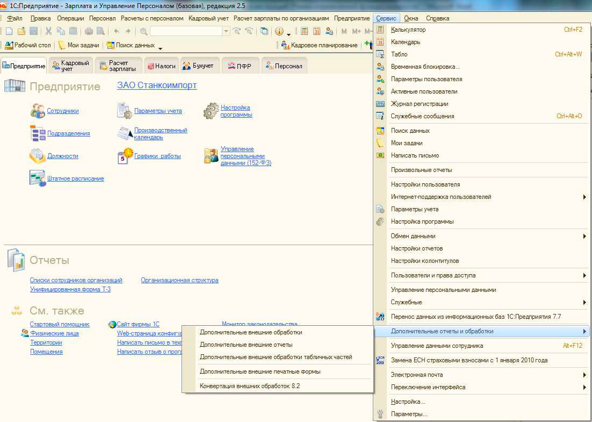This screenshot has width=592, height=422.
Task: Click the toolbar Calculator icon
Action: tap(304, 31)
